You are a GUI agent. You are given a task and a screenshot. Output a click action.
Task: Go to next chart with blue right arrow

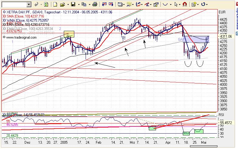[x=111, y=4]
